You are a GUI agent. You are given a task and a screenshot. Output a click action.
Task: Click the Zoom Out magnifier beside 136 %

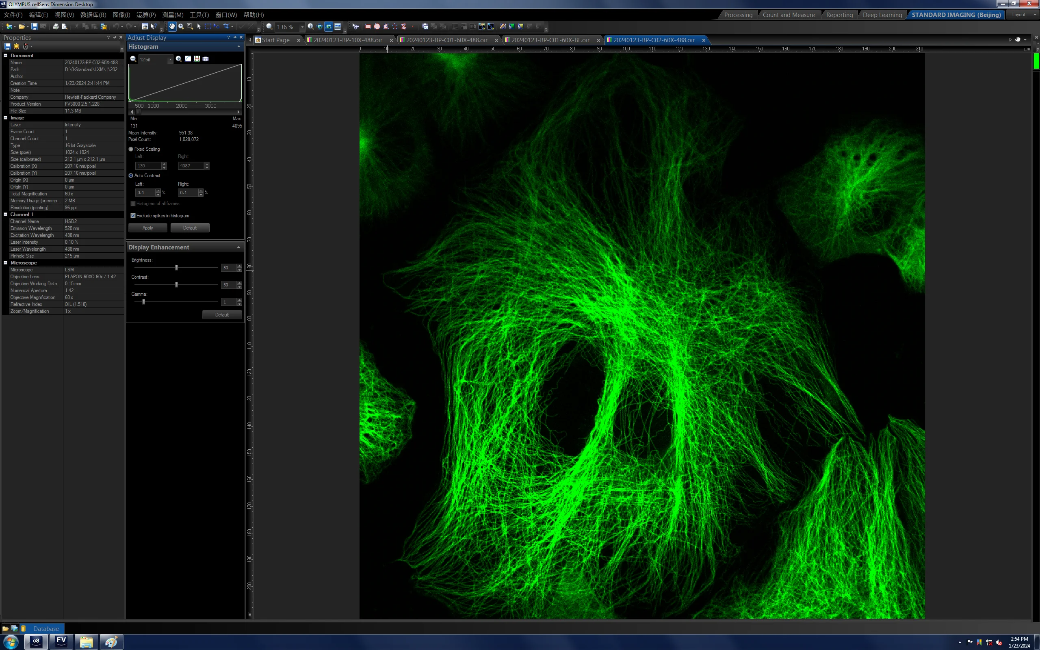pyautogui.click(x=269, y=27)
